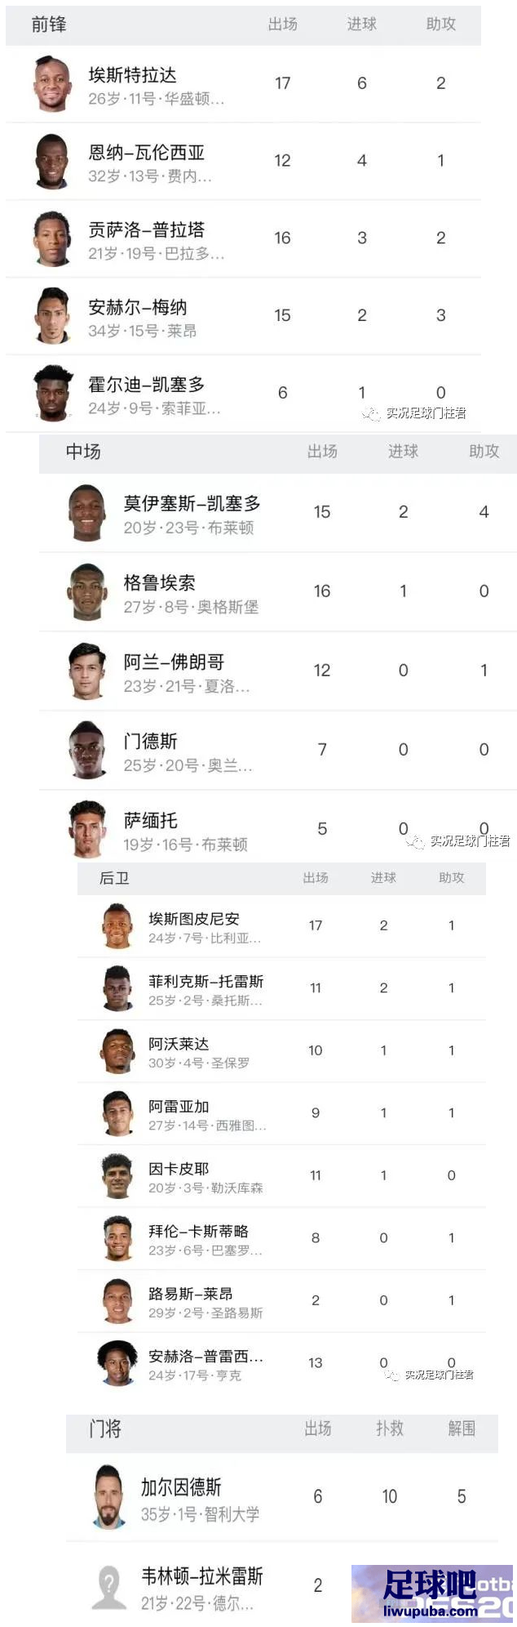This screenshot has height=1627, width=517.
Task: Open 门德斯 player entry
Action: pyautogui.click(x=278, y=751)
